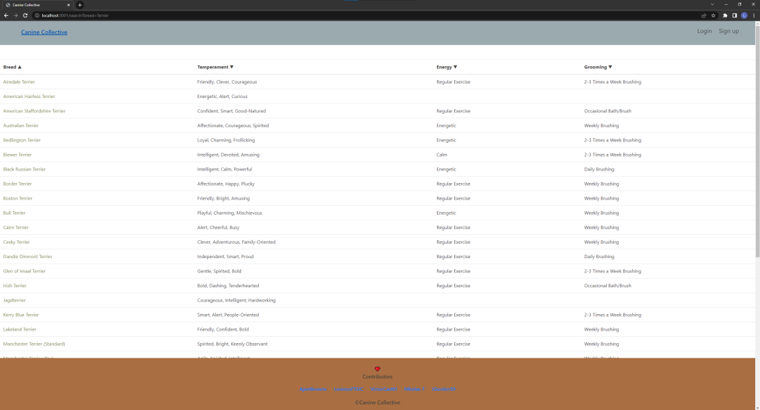This screenshot has width=760, height=410.
Task: Reload the page with the refresh icon
Action: click(x=25, y=15)
